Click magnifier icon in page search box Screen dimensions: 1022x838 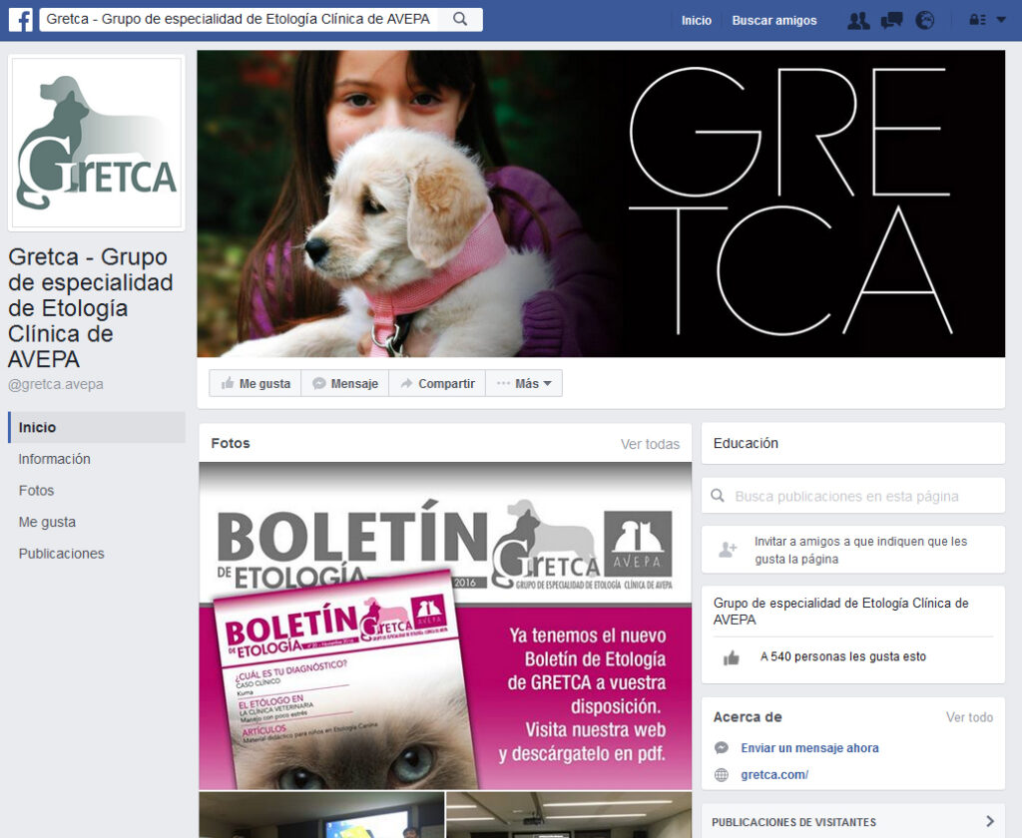pos(718,496)
